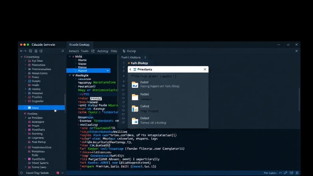Open the Aletdp tab
This screenshot has width=313, height=176.
pos(129,51)
